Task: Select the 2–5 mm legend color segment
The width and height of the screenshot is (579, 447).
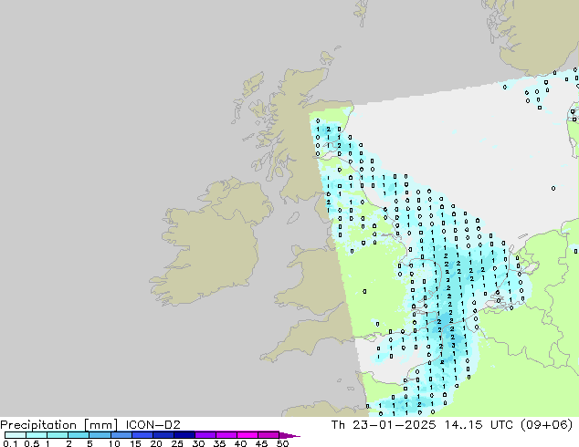Action: tap(79, 435)
